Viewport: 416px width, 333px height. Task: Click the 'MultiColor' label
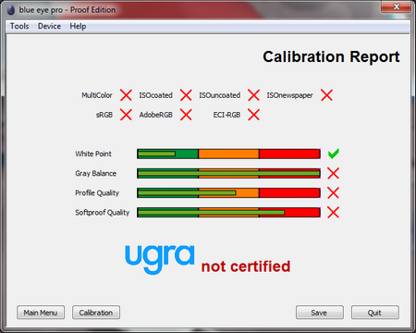pos(97,95)
